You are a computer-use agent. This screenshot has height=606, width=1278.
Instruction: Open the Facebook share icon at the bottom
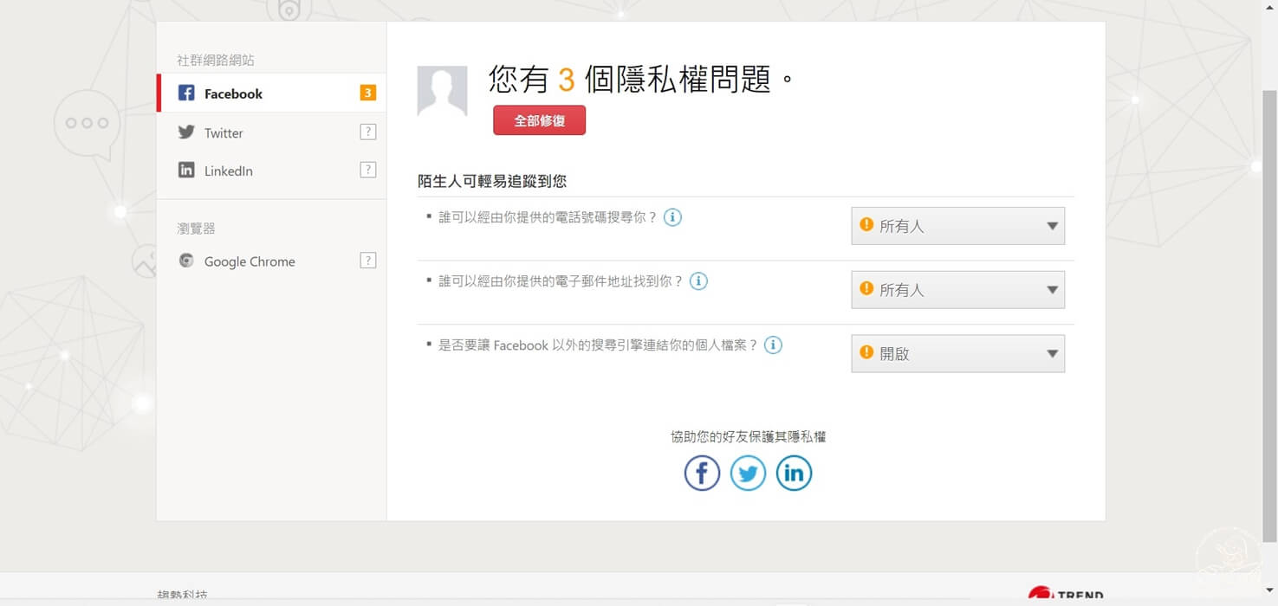coord(702,473)
